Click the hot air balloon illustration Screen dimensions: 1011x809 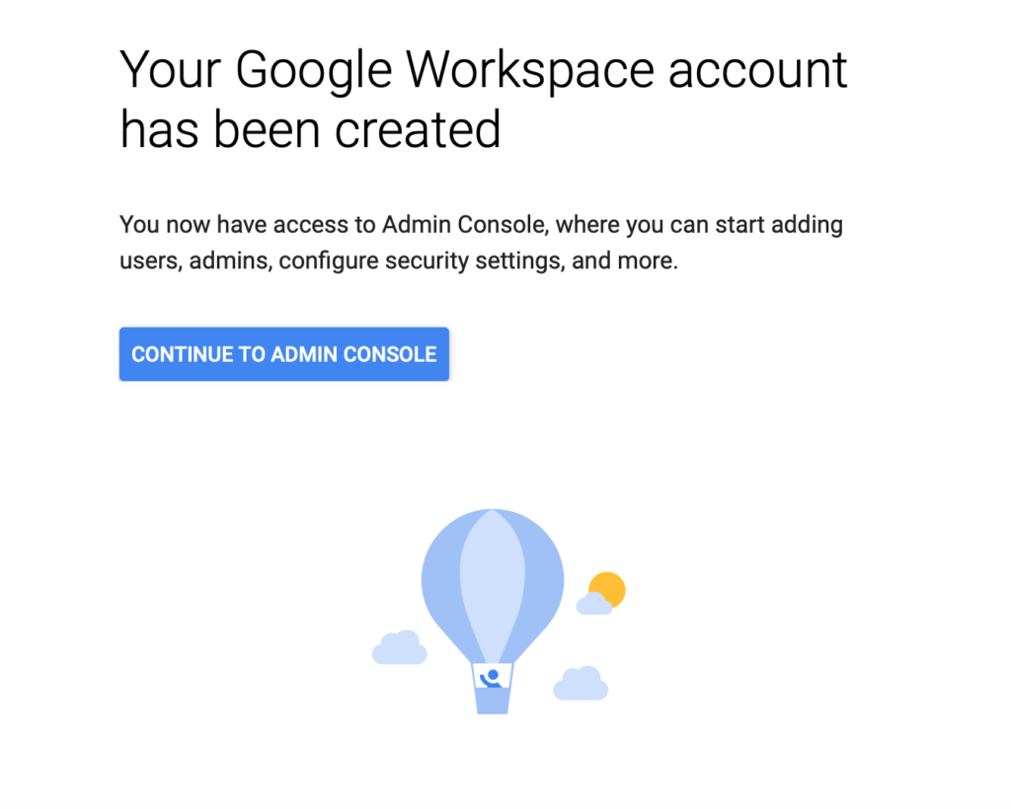click(x=493, y=611)
